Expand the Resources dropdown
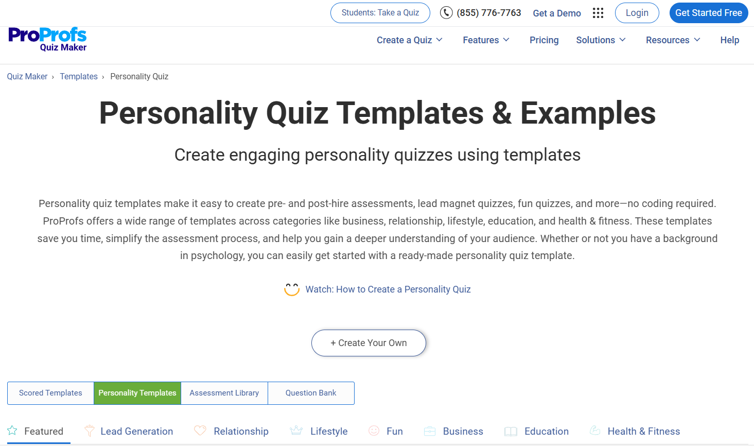Screen dimensions: 754x446 672,40
